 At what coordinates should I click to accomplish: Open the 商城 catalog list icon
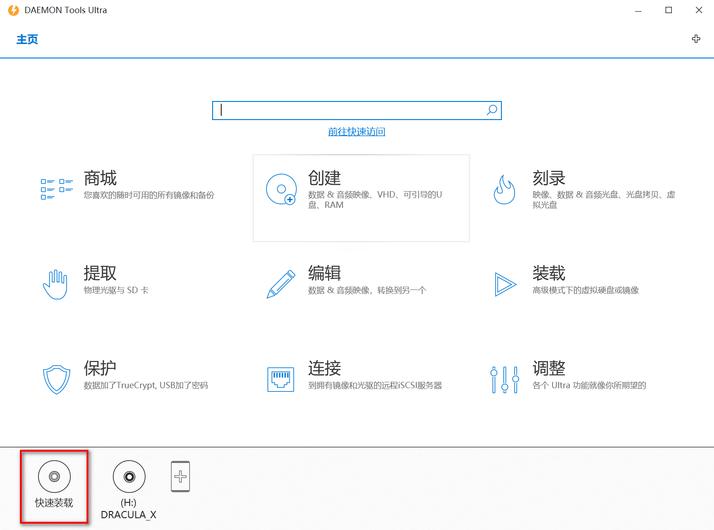pyautogui.click(x=57, y=189)
